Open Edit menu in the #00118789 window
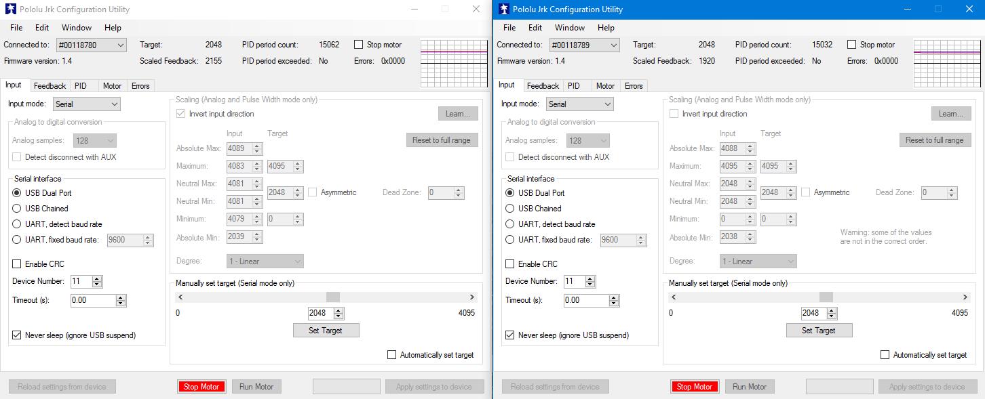The image size is (985, 399). pyautogui.click(x=535, y=28)
